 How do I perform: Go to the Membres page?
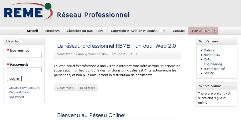(52, 31)
